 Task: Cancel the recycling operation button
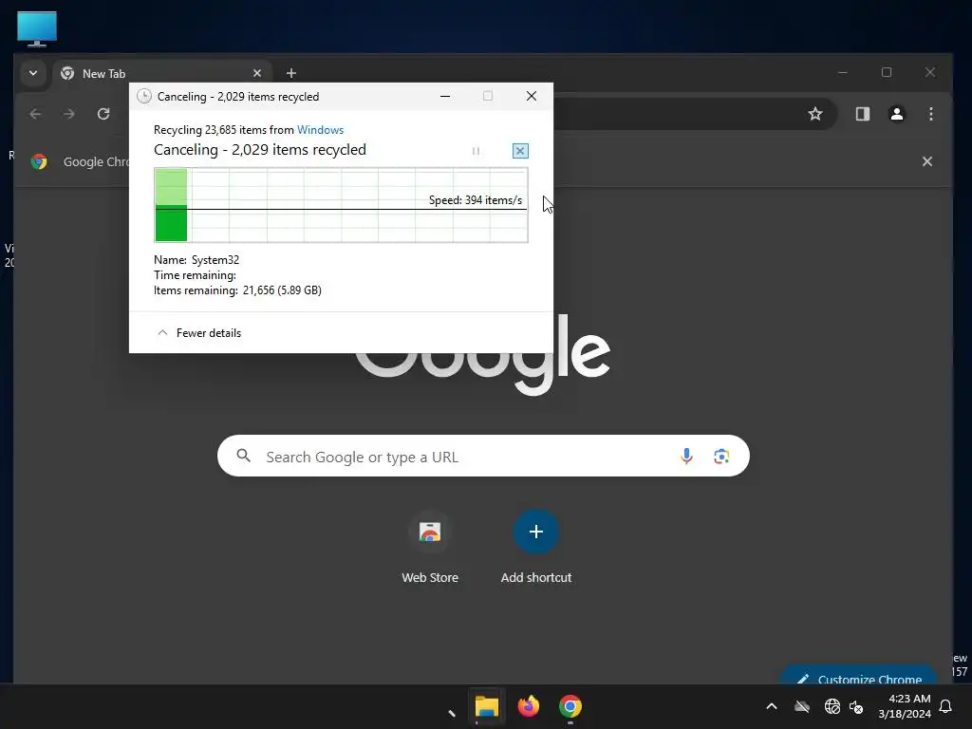click(x=520, y=151)
